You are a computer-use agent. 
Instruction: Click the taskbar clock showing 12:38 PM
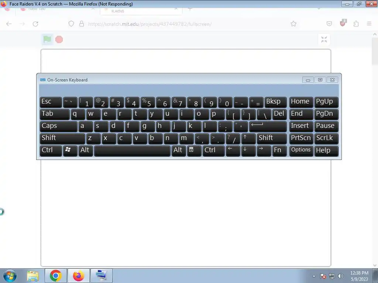coord(359,276)
